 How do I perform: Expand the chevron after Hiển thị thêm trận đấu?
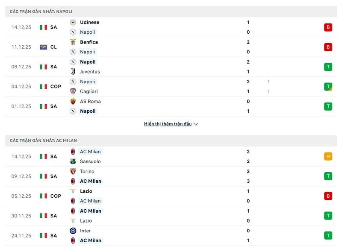(x=196, y=124)
